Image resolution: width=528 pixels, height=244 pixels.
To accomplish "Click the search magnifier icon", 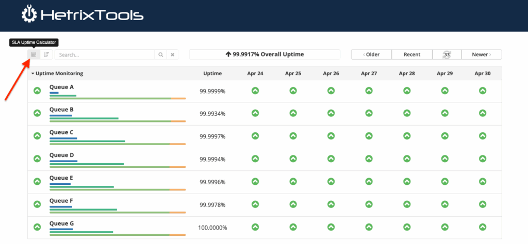I will pos(161,55).
